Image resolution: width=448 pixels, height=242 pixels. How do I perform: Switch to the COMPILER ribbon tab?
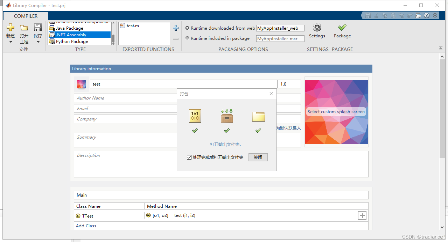[26, 16]
